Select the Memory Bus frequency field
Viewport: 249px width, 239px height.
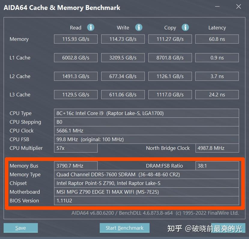coord(76,166)
